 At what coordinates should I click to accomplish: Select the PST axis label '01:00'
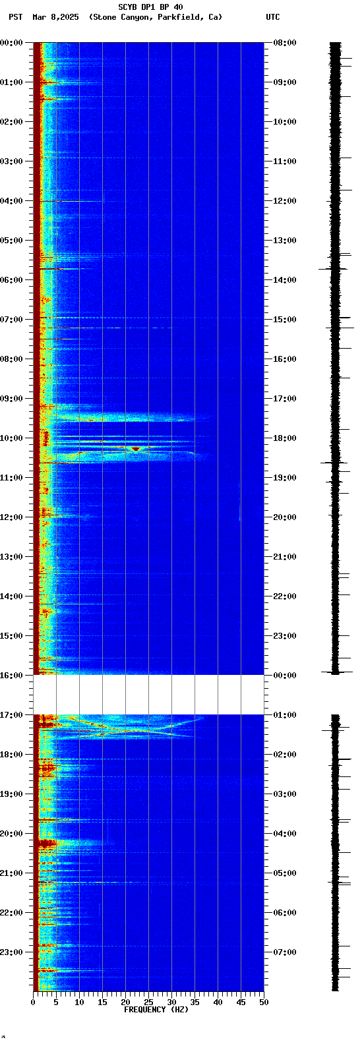pos(11,82)
